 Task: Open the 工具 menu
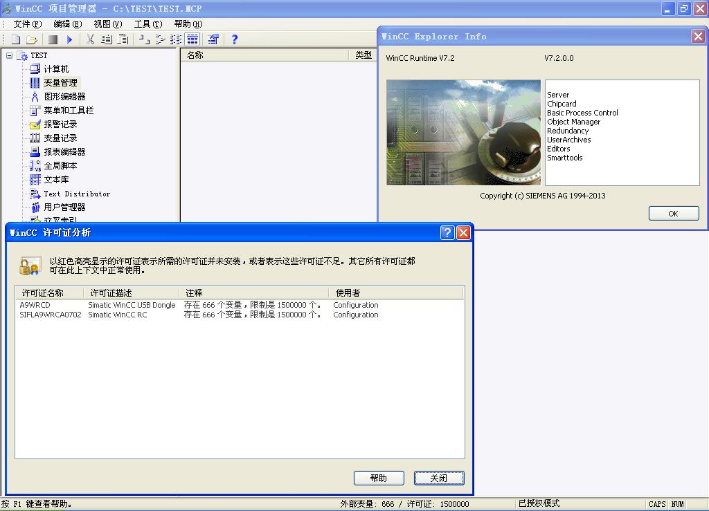pyautogui.click(x=147, y=24)
